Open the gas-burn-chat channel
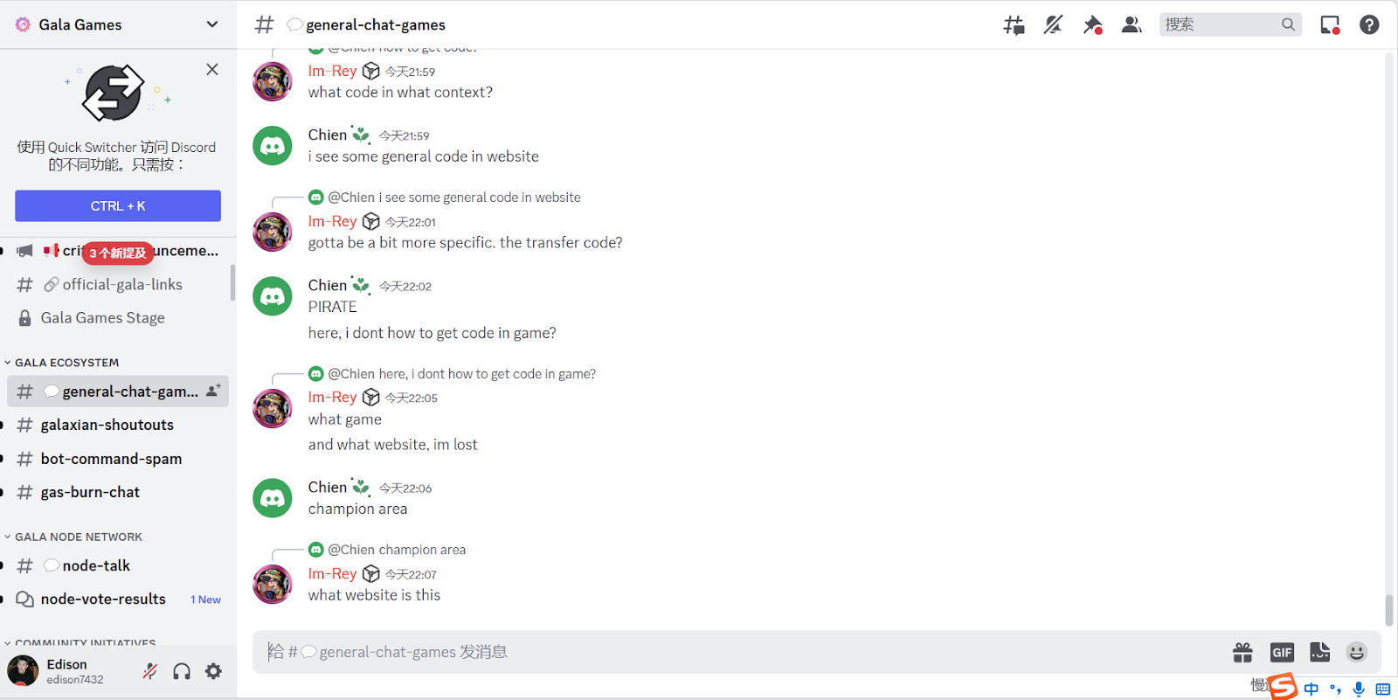This screenshot has width=1398, height=700. (90, 492)
